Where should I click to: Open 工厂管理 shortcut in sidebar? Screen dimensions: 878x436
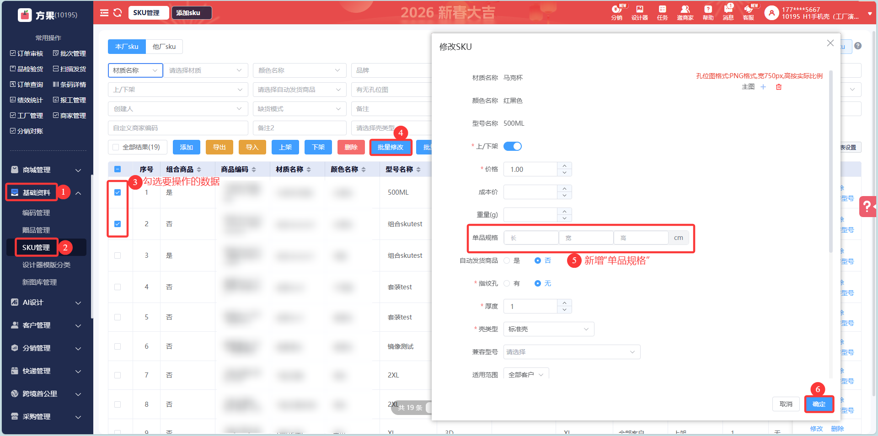point(27,116)
